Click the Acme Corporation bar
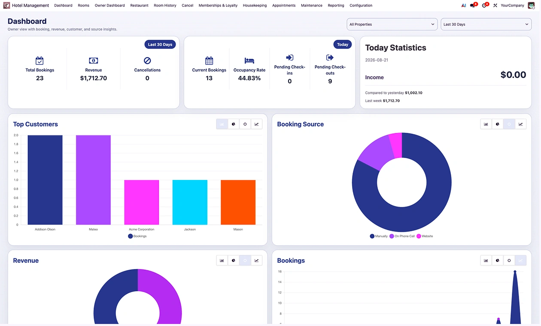This screenshot has width=541, height=326. click(142, 202)
